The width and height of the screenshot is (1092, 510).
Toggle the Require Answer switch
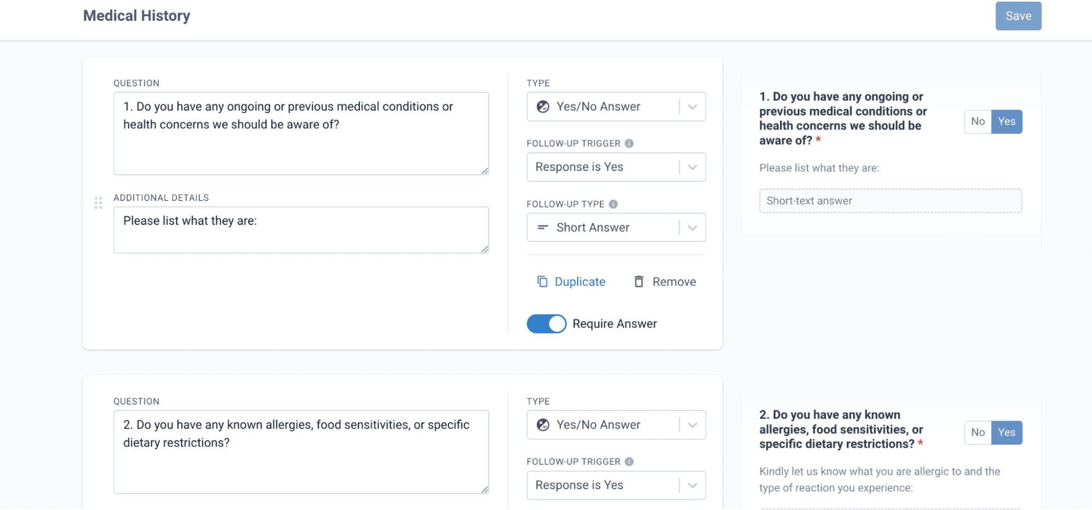(x=546, y=324)
